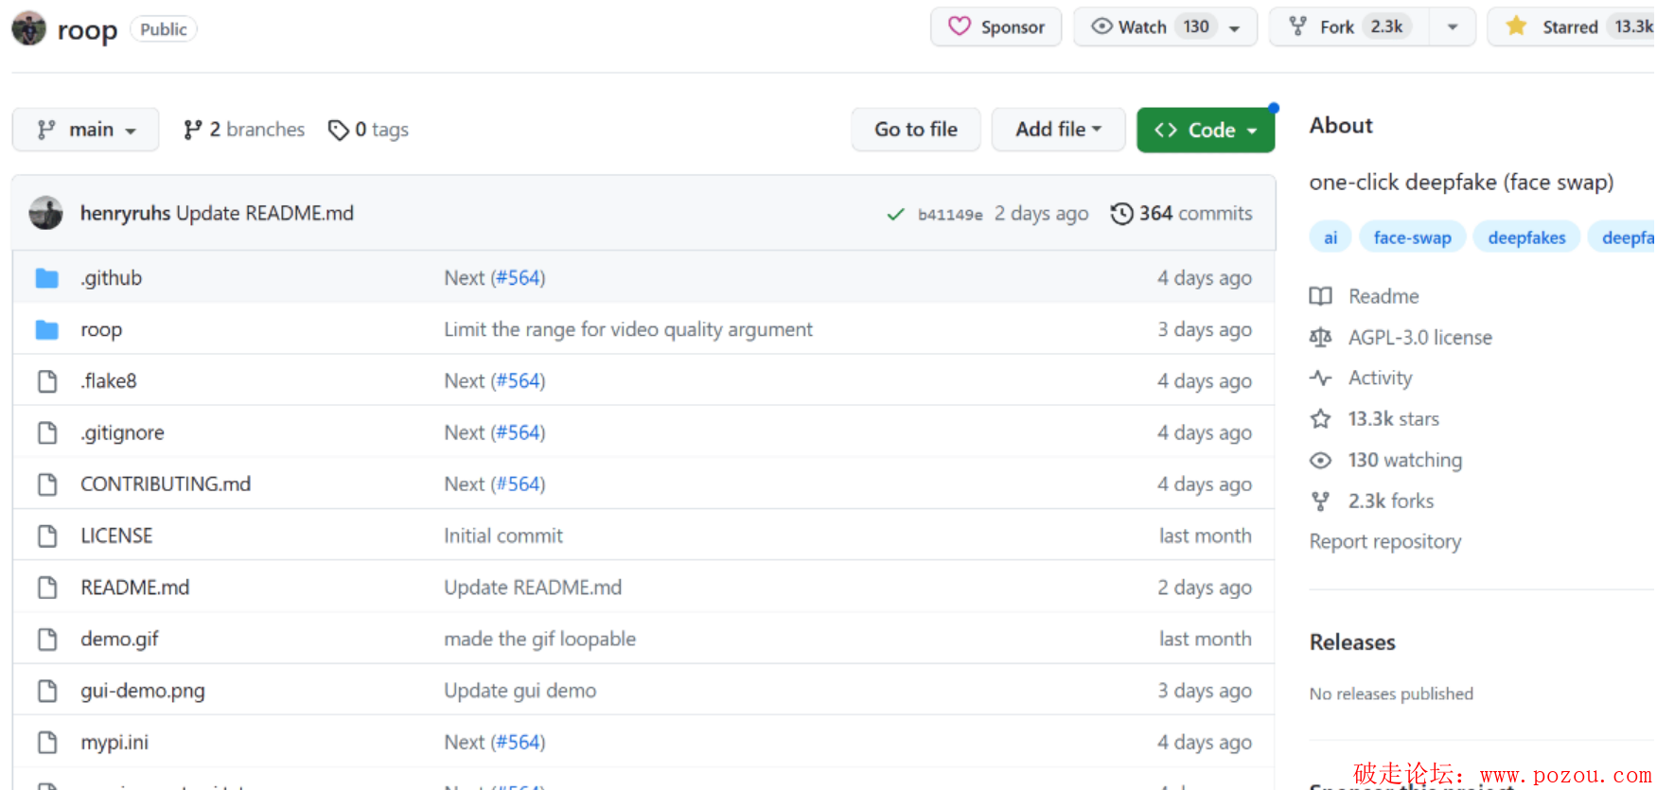Open the 'Update gui demo' commit
This screenshot has height=790, width=1657.
(520, 691)
